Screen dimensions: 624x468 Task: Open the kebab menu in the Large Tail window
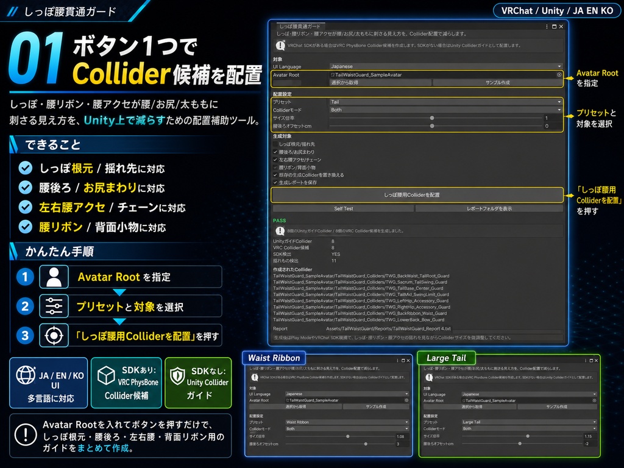pyautogui.click(x=586, y=361)
